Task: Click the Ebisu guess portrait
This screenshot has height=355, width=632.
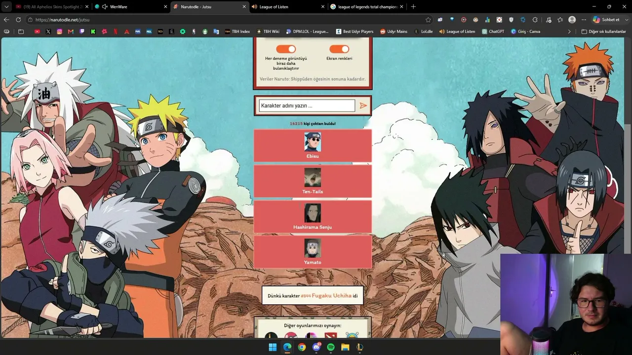Action: [x=313, y=142]
